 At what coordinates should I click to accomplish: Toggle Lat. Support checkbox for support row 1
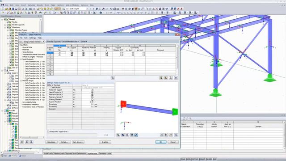point(71,53)
